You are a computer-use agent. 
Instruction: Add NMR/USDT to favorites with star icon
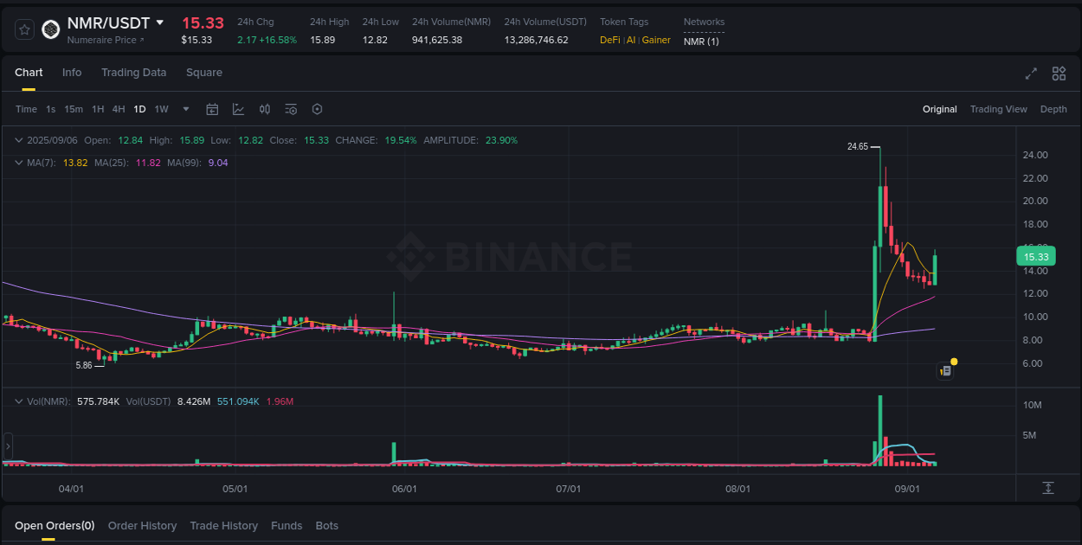(x=24, y=29)
